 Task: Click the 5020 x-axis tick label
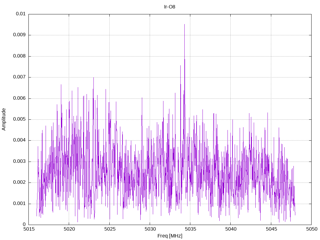tap(69, 229)
